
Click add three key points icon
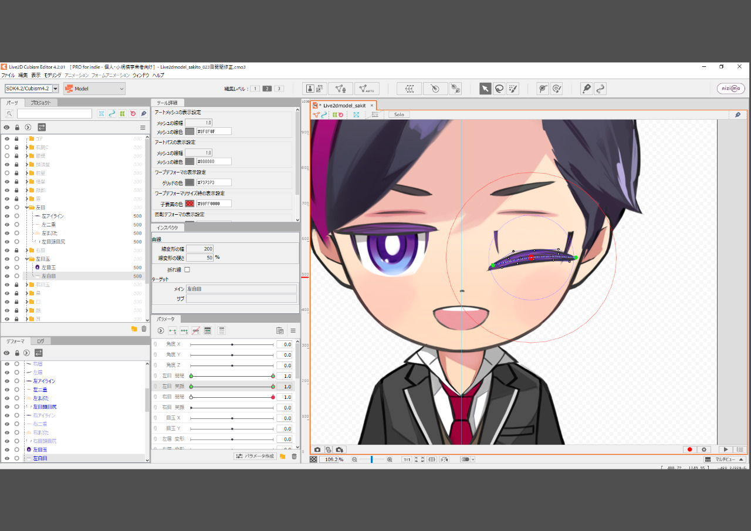click(x=184, y=331)
